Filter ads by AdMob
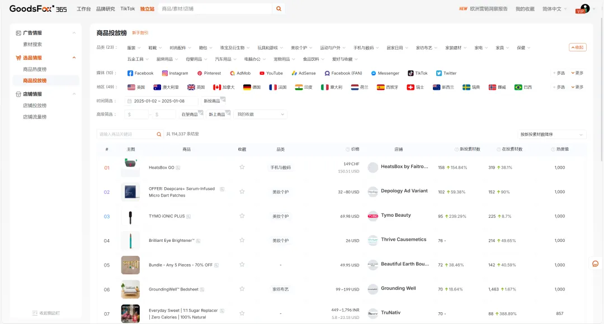Screen dimensions: 604x324 pos(240,73)
